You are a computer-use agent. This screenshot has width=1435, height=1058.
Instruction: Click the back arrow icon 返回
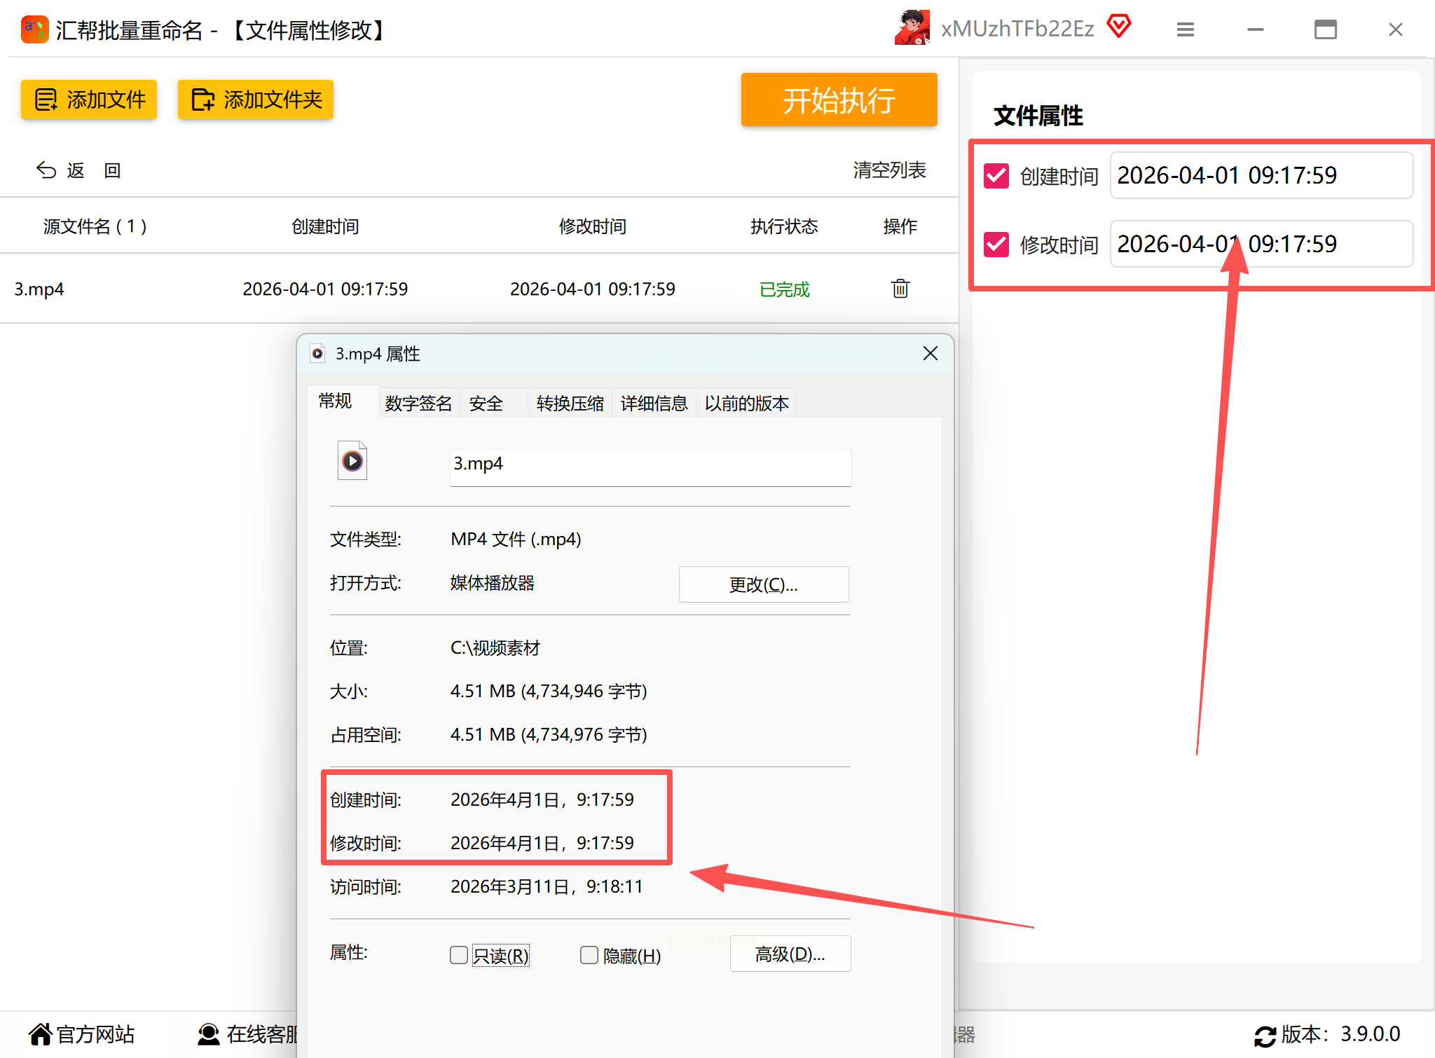click(47, 170)
